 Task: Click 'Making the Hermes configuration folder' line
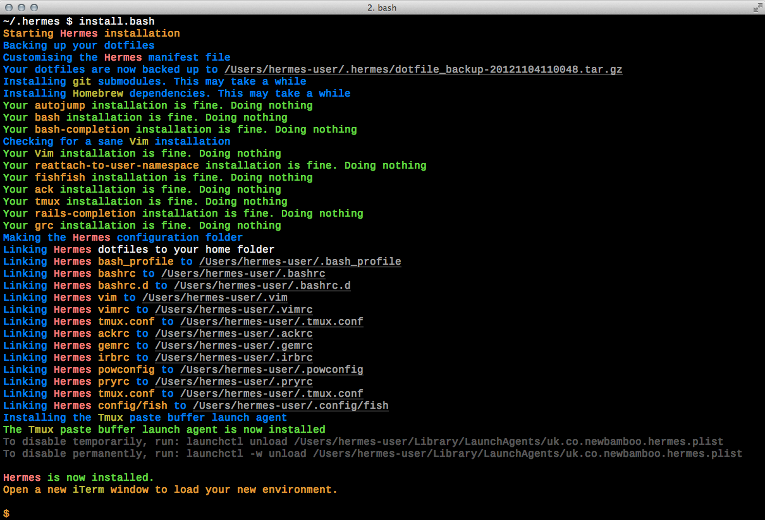(x=123, y=238)
